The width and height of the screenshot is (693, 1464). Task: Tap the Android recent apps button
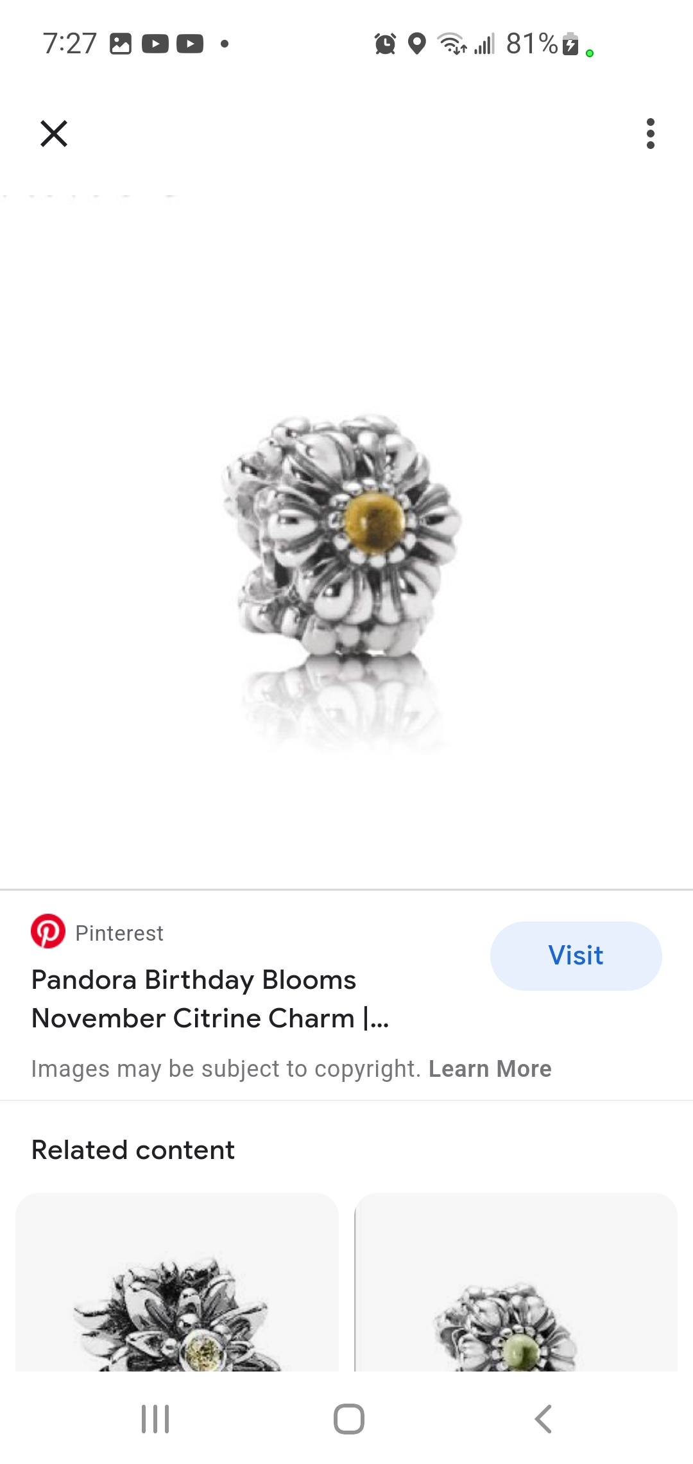click(x=155, y=1419)
